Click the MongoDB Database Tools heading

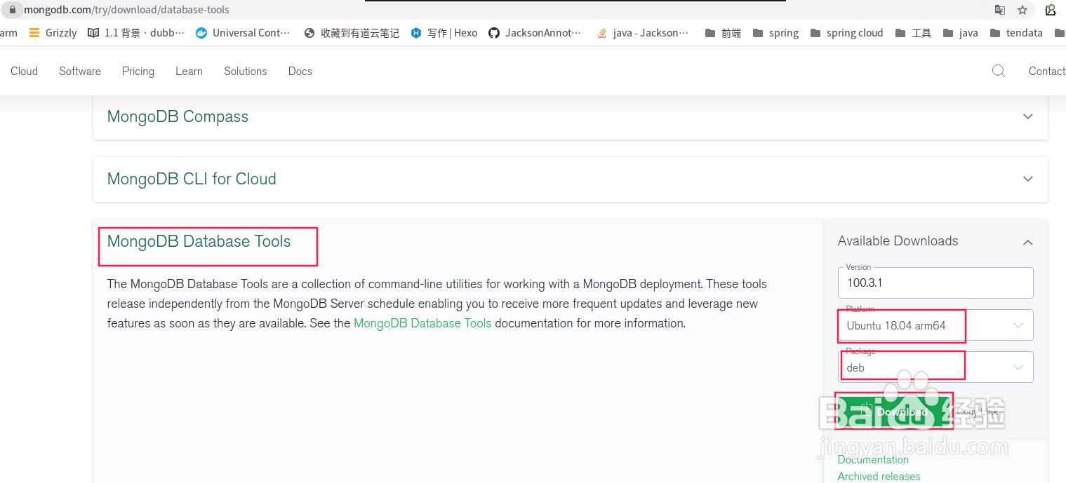coord(199,241)
